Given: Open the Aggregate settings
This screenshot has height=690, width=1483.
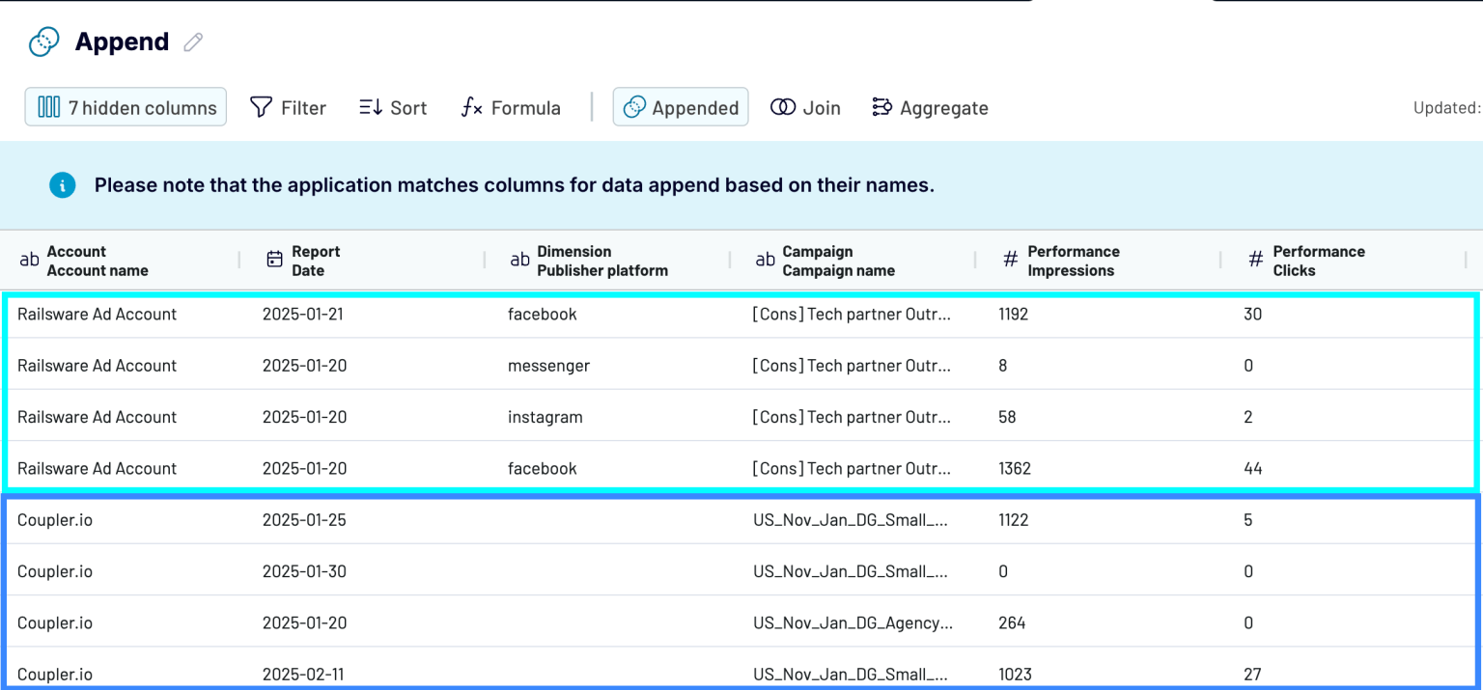Looking at the screenshot, I should 929,107.
